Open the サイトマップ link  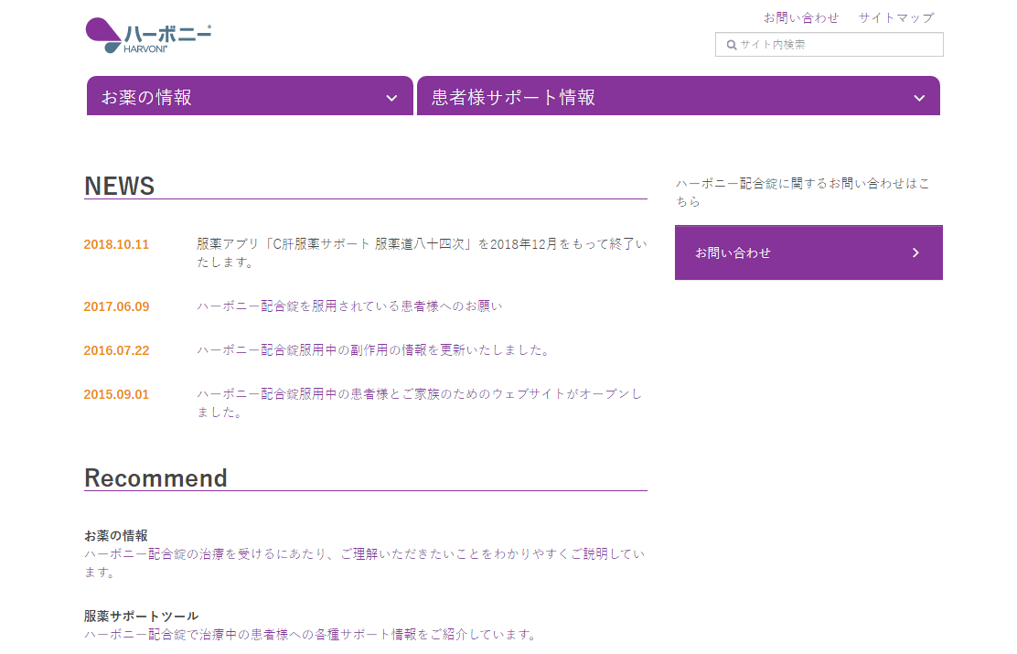[x=895, y=17]
